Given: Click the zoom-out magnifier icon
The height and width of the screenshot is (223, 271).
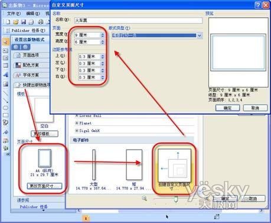Looking at the screenshot, I should point(145,198).
